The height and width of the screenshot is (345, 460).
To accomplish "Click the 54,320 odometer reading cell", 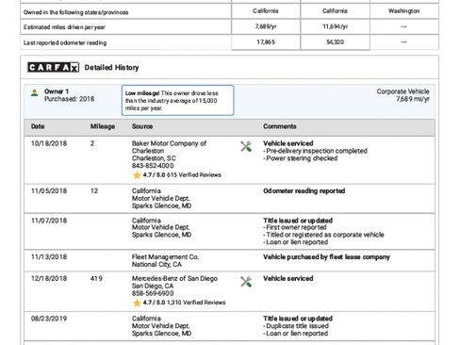I will pyautogui.click(x=335, y=42).
